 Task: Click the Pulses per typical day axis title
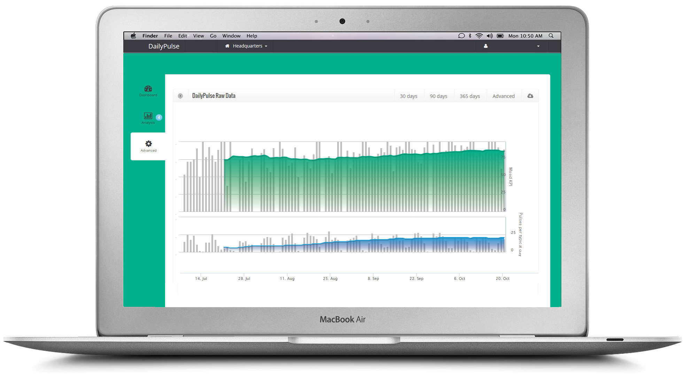520,235
